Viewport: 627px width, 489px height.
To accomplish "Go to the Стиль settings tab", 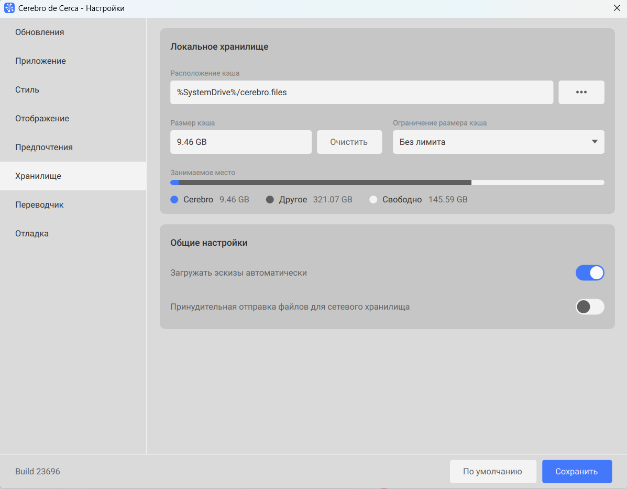I will click(27, 90).
